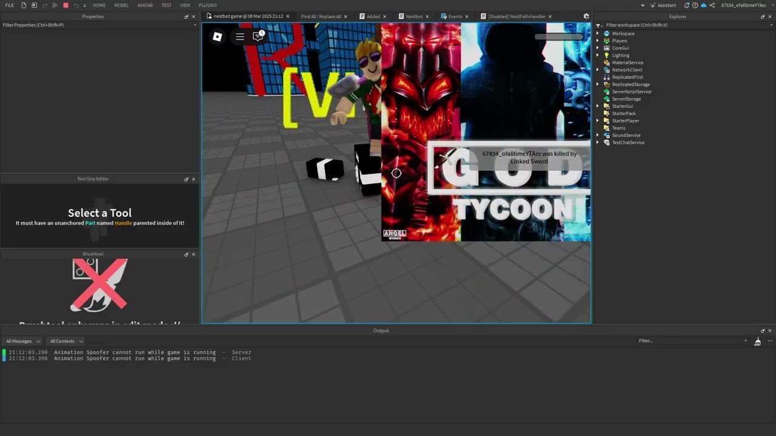Screen dimensions: 776x436
Task: Switch to the VIEW ribbon tab
Action: tap(185, 5)
